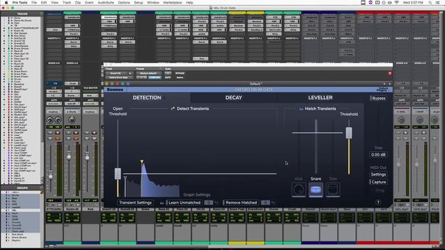Click the Open Threshold slider handle
Viewport: 445px width, 250px height.
[x=118, y=174]
